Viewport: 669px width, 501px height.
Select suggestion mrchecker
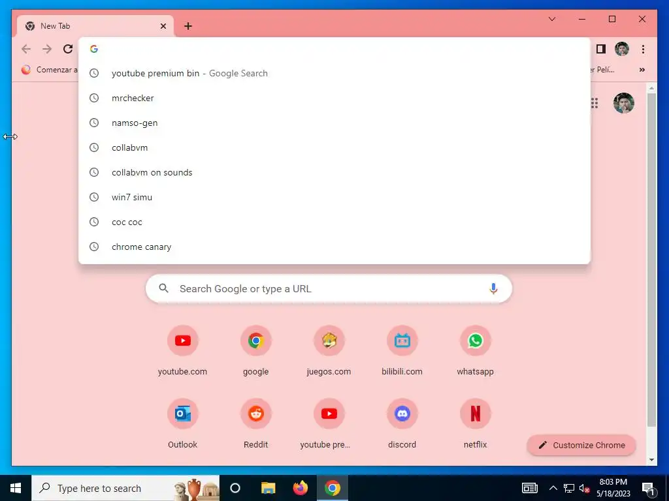[x=334, y=98]
